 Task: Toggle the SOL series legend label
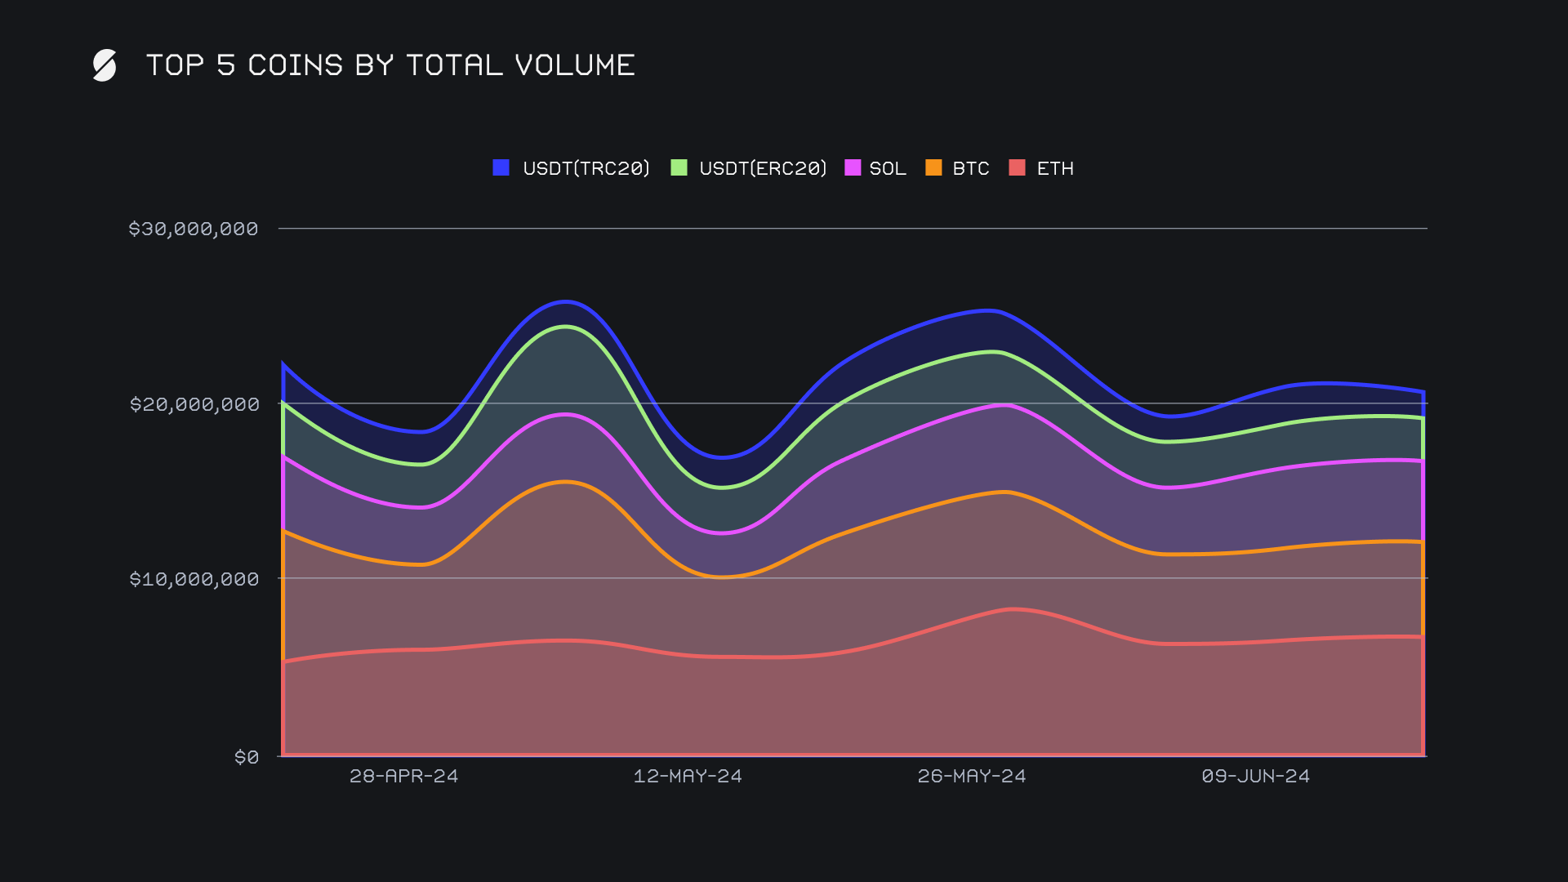click(x=888, y=168)
